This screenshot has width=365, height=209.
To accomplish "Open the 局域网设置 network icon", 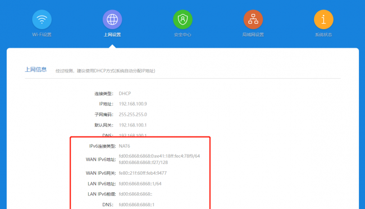I will pos(253,20).
